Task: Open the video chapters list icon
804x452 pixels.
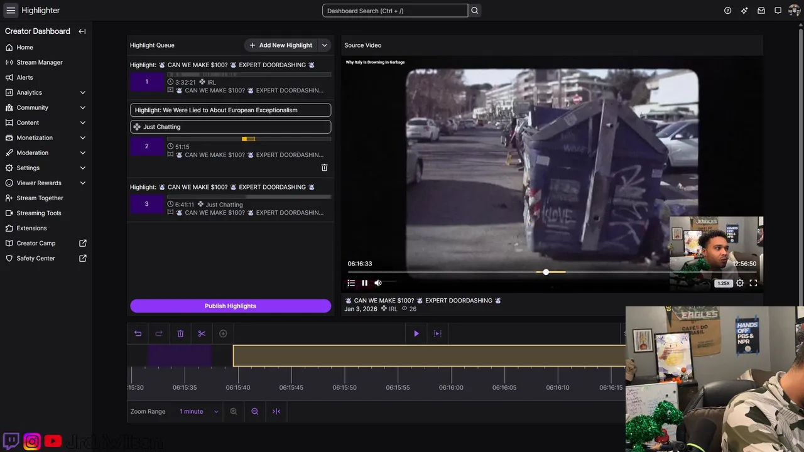Action: click(351, 283)
